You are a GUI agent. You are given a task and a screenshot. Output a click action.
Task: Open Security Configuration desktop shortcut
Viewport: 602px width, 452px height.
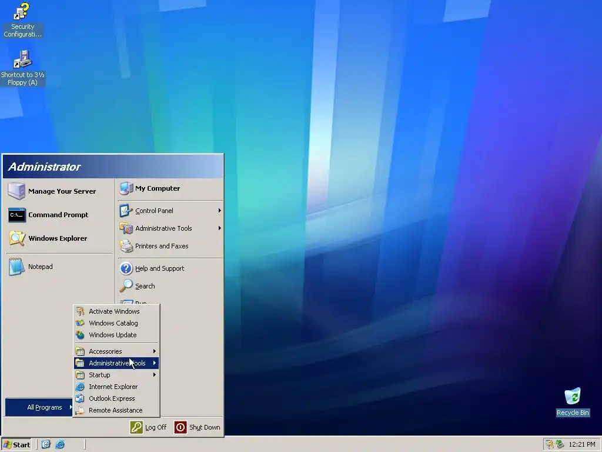22,20
